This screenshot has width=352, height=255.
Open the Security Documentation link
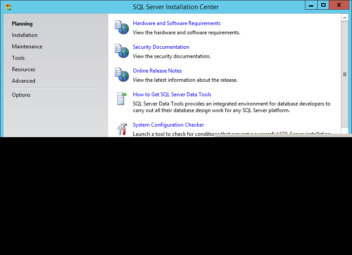[161, 47]
